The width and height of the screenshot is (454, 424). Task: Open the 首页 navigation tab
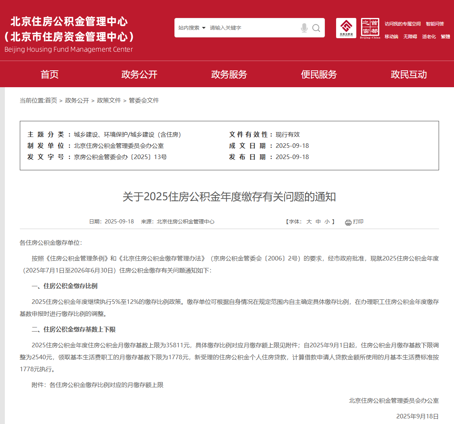49,74
